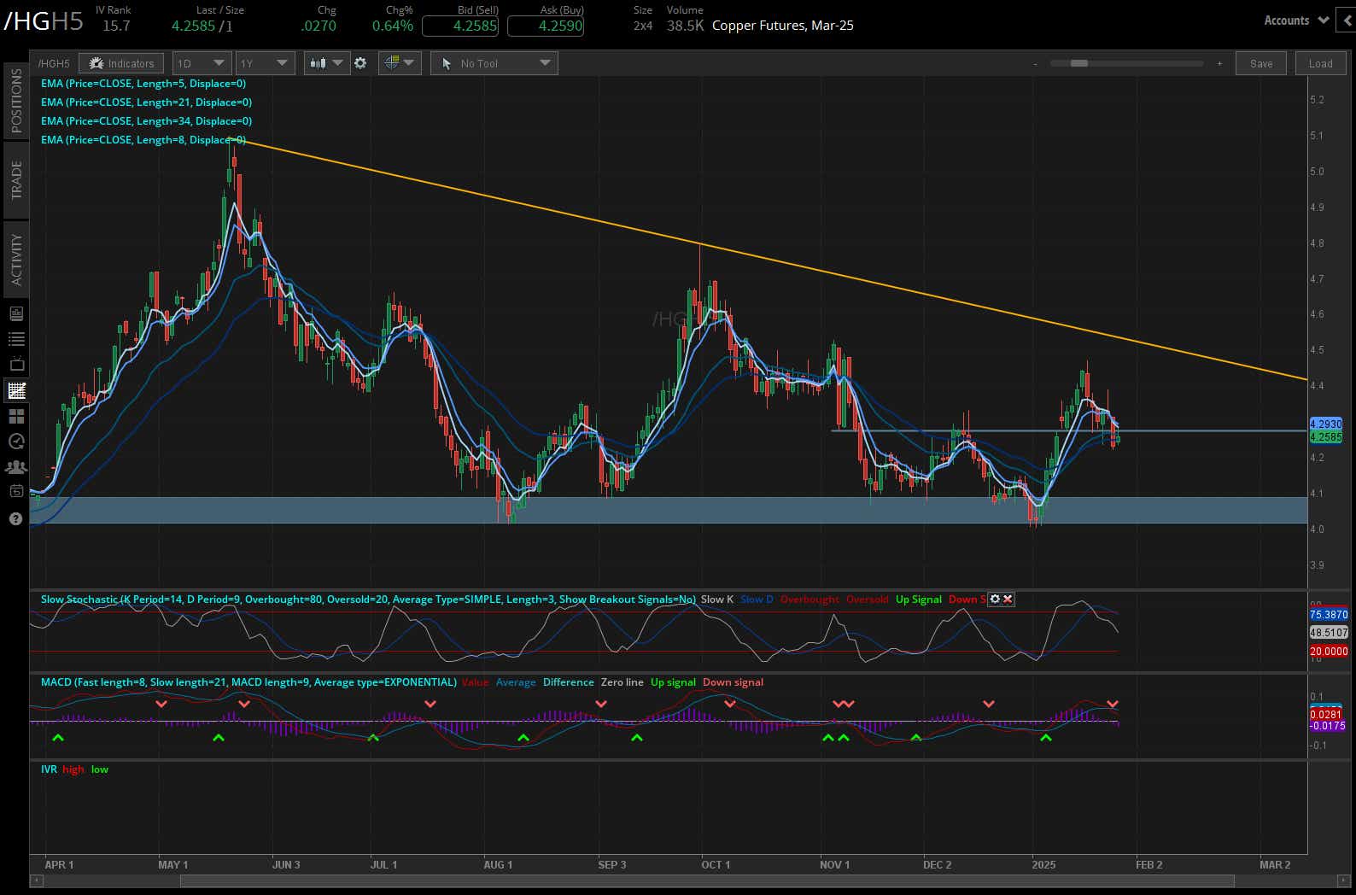1356x895 pixels.
Task: Open chart settings gear in toolbar
Action: click(x=360, y=63)
